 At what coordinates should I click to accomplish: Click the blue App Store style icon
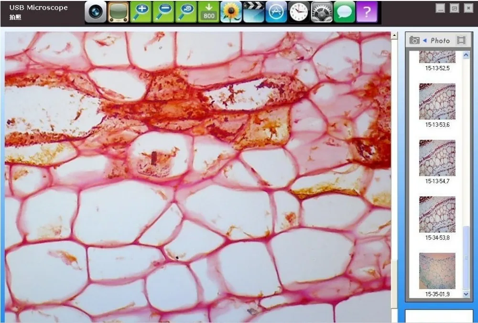tap(276, 12)
